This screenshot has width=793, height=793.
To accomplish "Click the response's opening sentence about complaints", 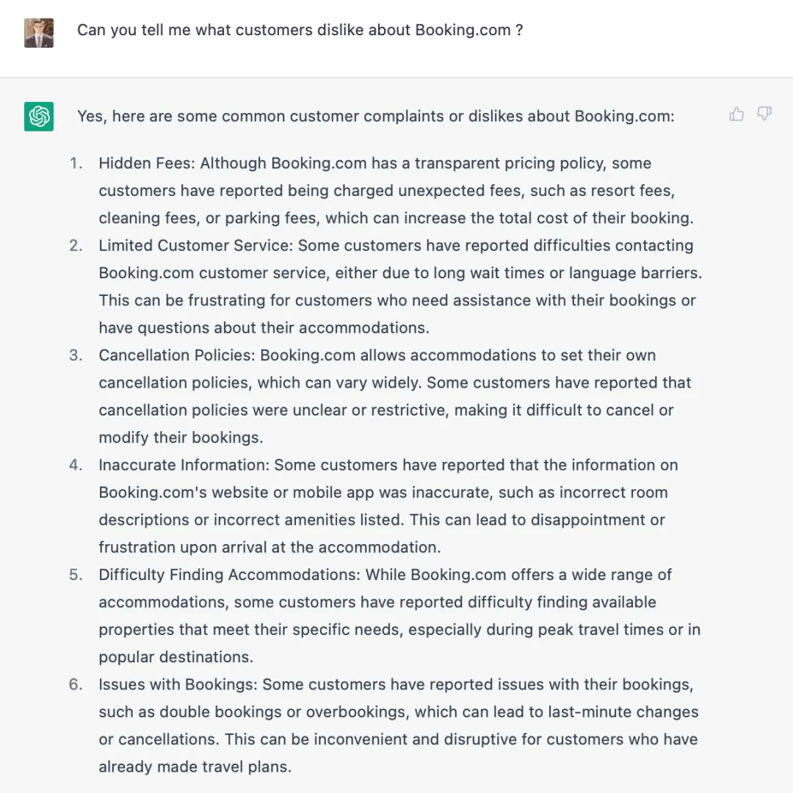I will pyautogui.click(x=375, y=116).
